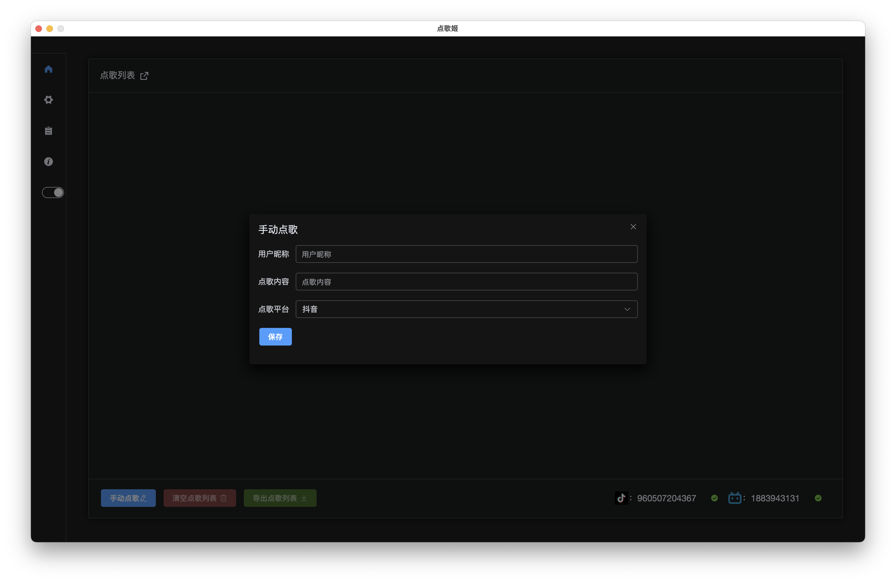Click the 清空点歌列表 button
896x583 pixels.
pyautogui.click(x=199, y=498)
